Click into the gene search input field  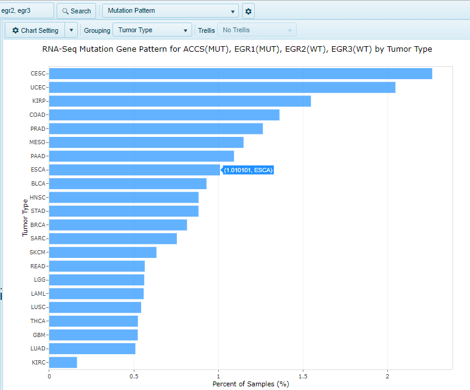26,11
